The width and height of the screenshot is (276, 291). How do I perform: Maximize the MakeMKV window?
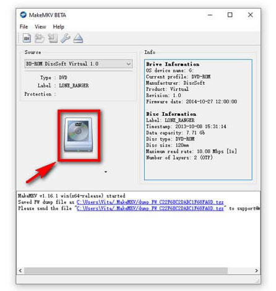[x=230, y=15]
